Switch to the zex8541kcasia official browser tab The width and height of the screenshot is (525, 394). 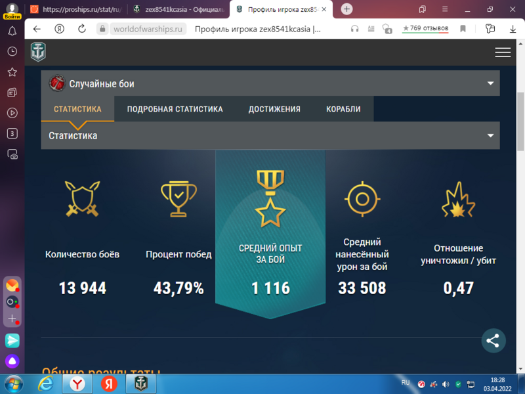tap(178, 9)
